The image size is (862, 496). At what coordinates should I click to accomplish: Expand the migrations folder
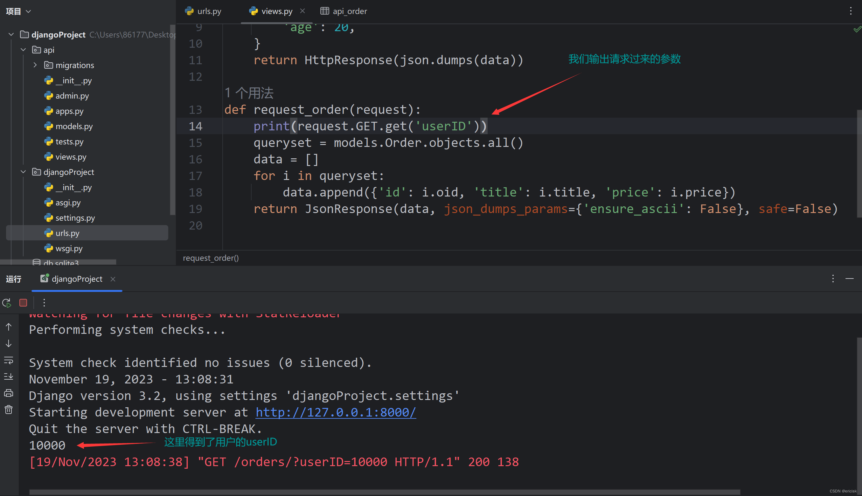35,65
